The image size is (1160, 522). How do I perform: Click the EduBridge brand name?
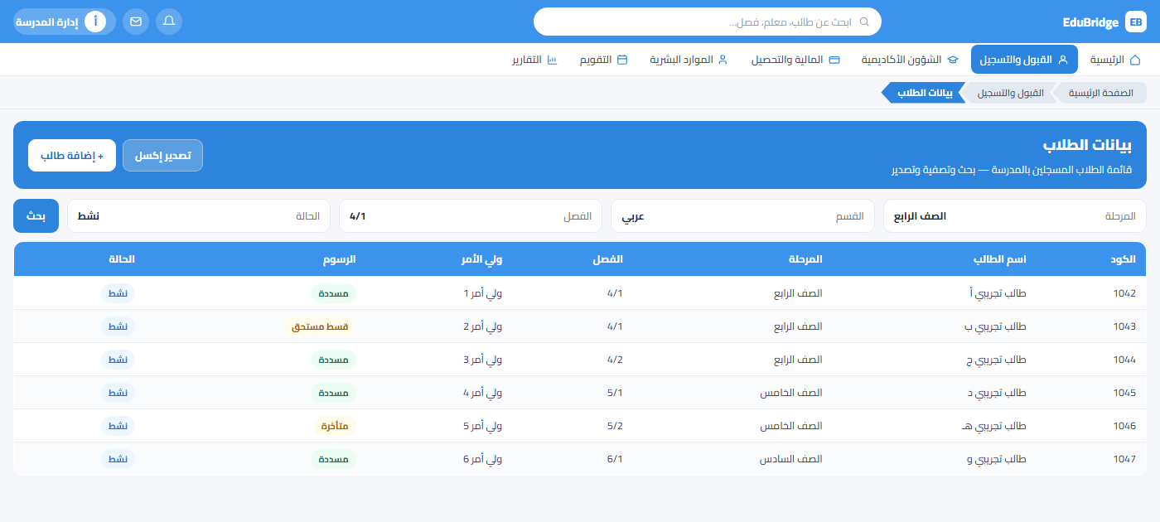click(1090, 22)
